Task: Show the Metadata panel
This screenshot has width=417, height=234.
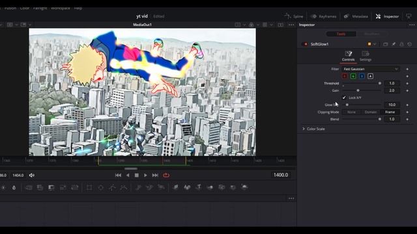Action: (x=356, y=16)
